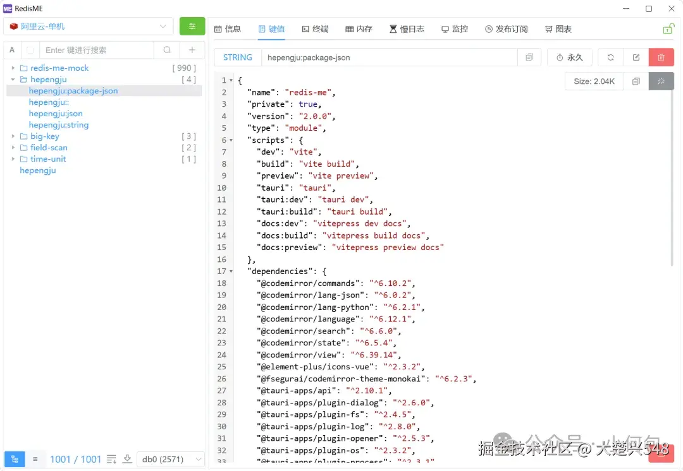Viewport: 683px width, 471px height.
Task: Expand the big-key folder
Action: [13, 136]
